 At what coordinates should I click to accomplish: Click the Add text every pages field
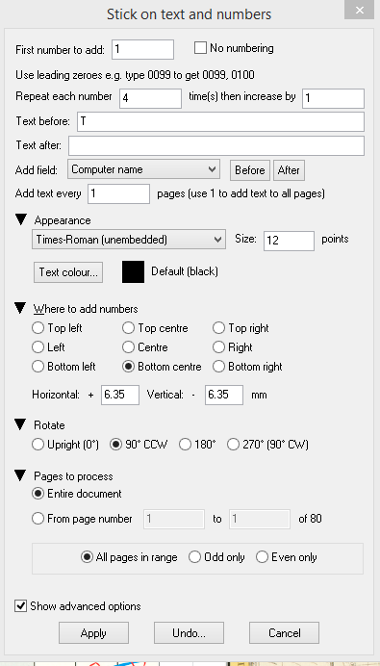pos(119,193)
